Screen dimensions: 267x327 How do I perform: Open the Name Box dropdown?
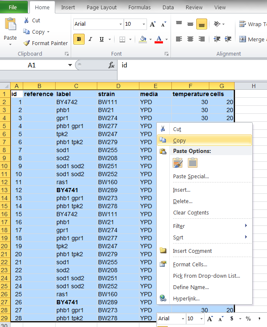click(x=70, y=65)
